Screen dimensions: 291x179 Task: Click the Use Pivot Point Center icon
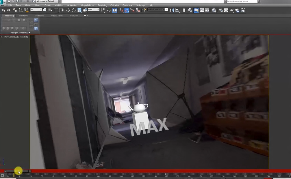103,10
